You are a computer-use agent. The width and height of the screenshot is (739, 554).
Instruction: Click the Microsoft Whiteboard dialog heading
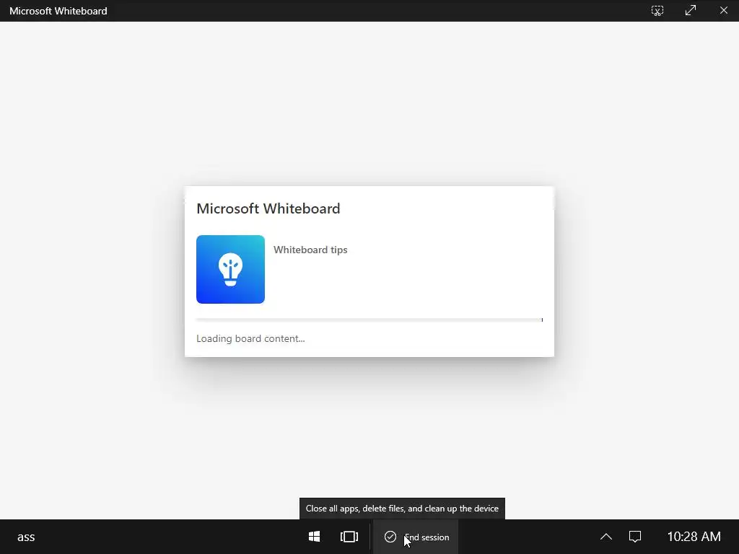pos(268,208)
